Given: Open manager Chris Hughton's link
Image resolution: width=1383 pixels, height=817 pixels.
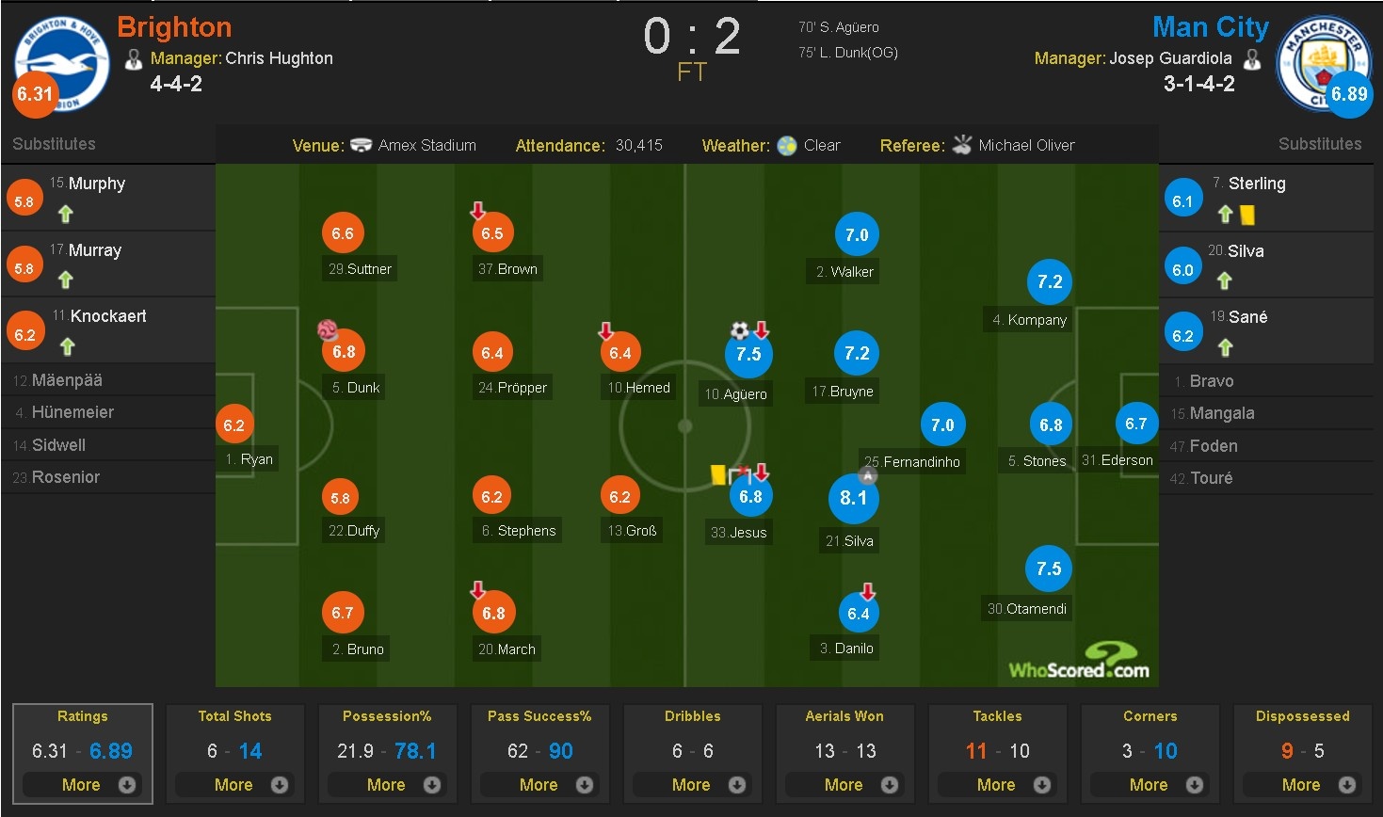Looking at the screenshot, I should click(279, 58).
